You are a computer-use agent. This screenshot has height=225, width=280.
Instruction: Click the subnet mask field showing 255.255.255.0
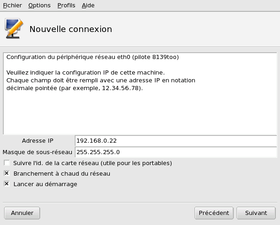176,152
